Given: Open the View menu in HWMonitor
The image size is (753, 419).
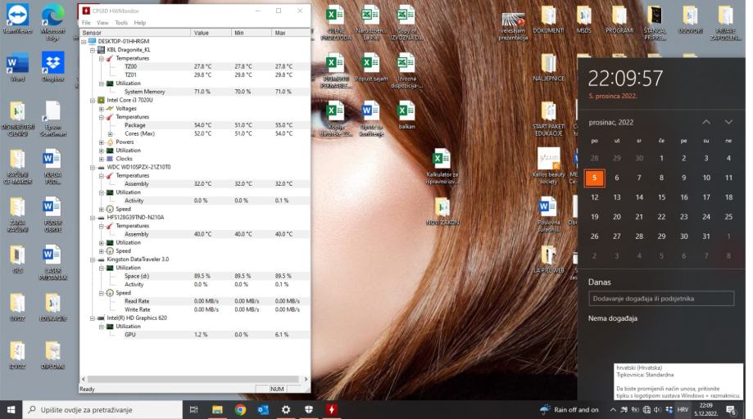Looking at the screenshot, I should tap(103, 23).
